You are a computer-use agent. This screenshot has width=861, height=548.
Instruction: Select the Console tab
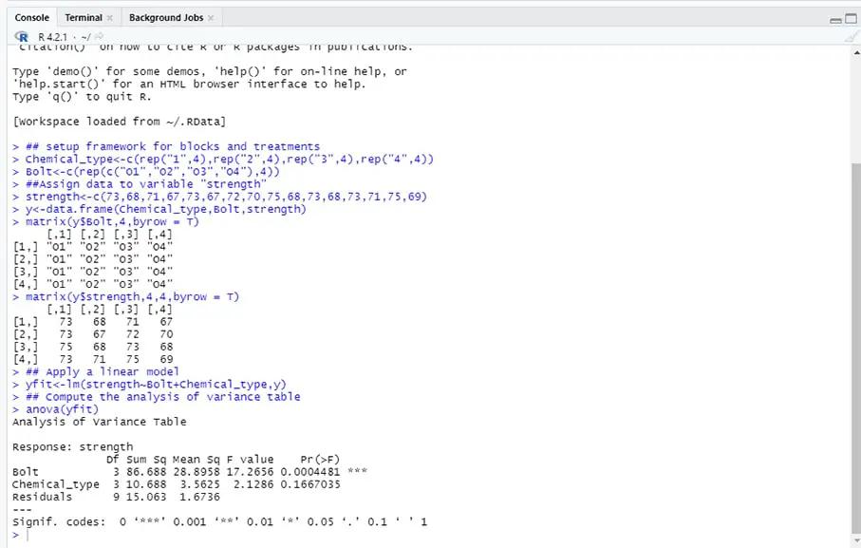click(31, 16)
